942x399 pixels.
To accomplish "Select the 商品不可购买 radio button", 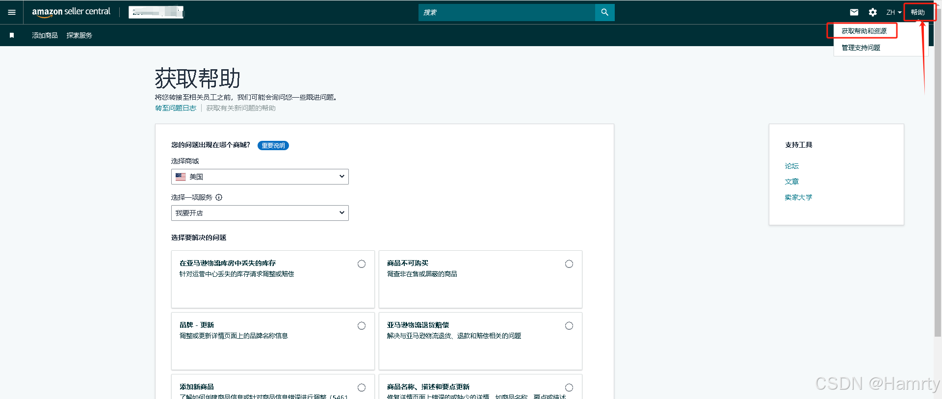I will (x=569, y=264).
